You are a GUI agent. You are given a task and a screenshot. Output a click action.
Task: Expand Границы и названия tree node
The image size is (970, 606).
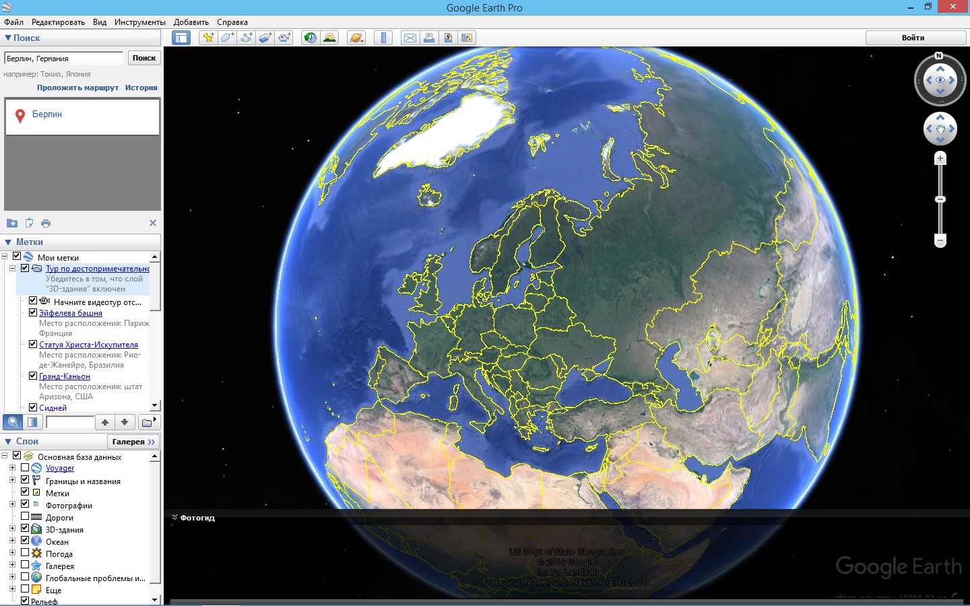(12, 479)
